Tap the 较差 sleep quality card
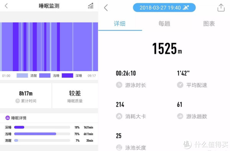 [75, 96]
